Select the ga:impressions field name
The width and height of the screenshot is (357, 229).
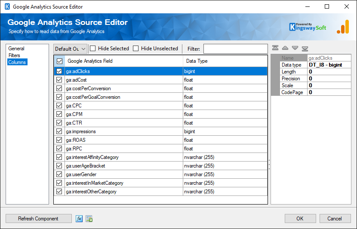[x=81, y=131]
